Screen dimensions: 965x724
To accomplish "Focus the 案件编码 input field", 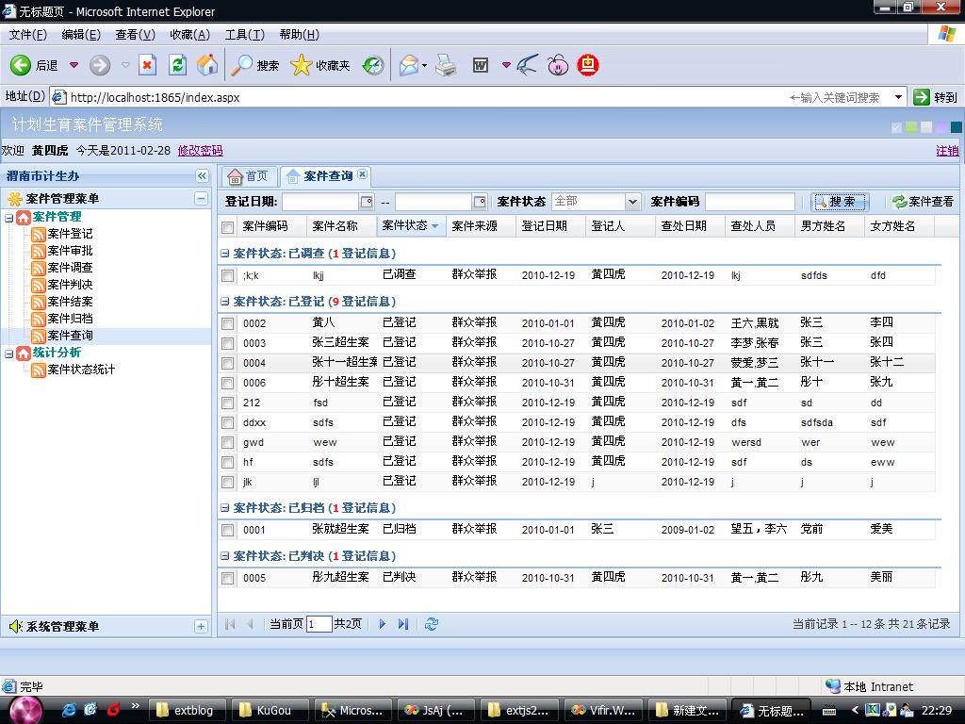I will (749, 202).
